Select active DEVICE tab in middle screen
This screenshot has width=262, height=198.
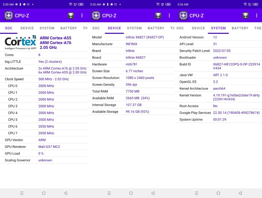point(114,28)
